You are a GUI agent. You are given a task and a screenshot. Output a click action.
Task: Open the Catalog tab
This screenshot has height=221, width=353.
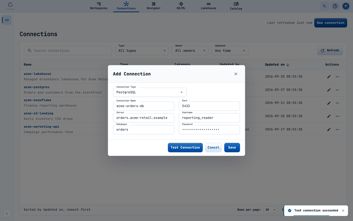236,6
